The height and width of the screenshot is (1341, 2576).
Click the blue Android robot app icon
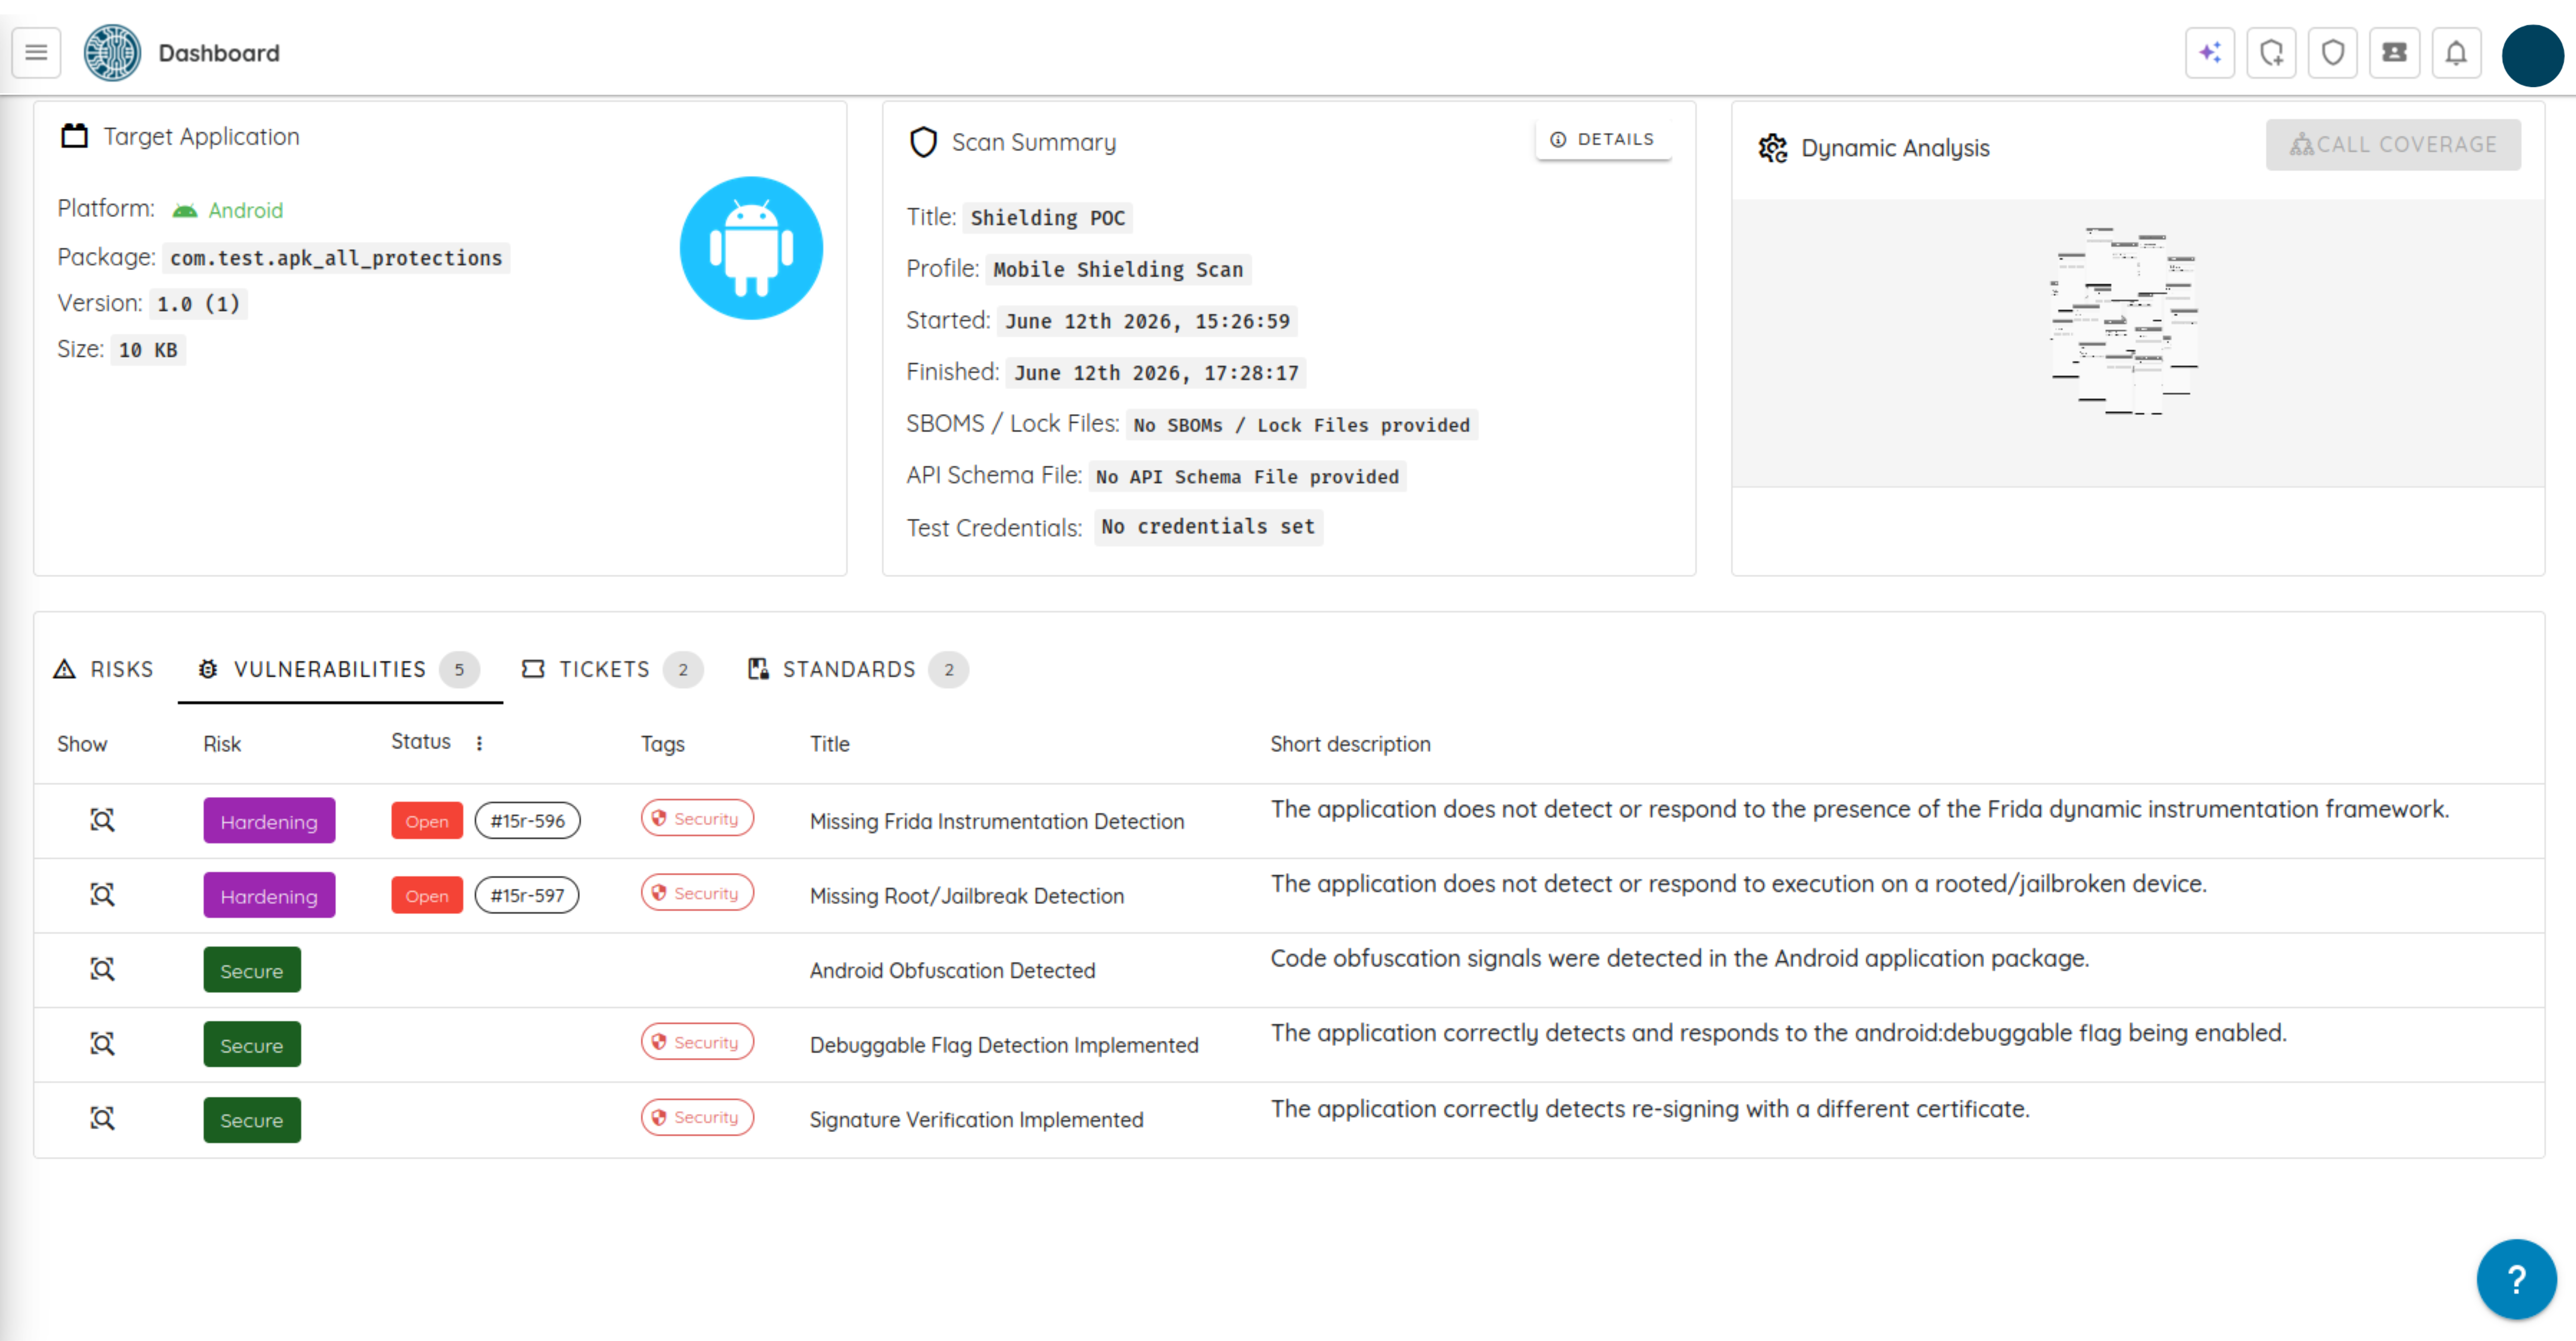pos(751,248)
